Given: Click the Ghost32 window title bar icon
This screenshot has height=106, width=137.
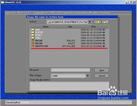Looking at the screenshot, I should (2, 2).
